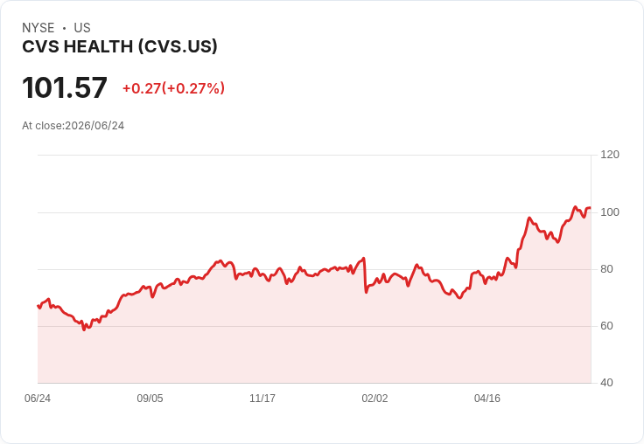The width and height of the screenshot is (644, 444).
Task: Click the 60 price axis label
Action: coord(606,326)
